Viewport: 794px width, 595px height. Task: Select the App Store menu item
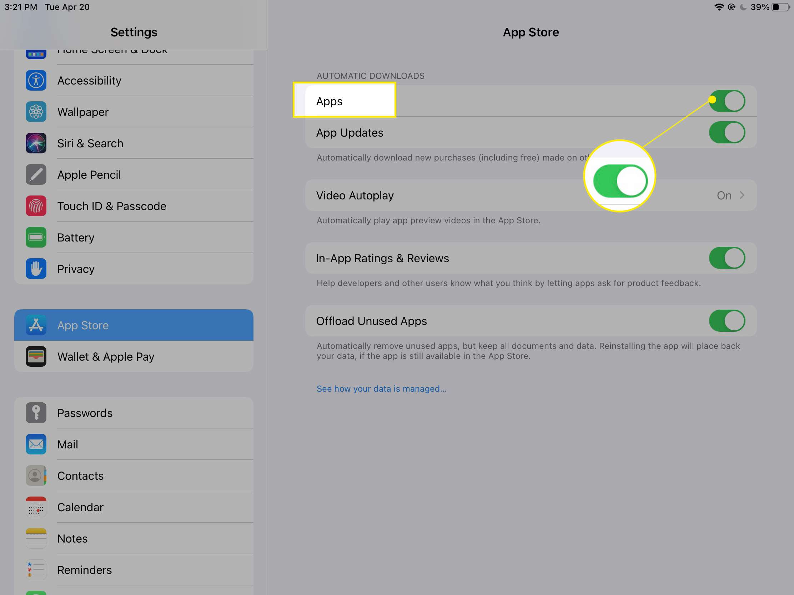coord(134,325)
